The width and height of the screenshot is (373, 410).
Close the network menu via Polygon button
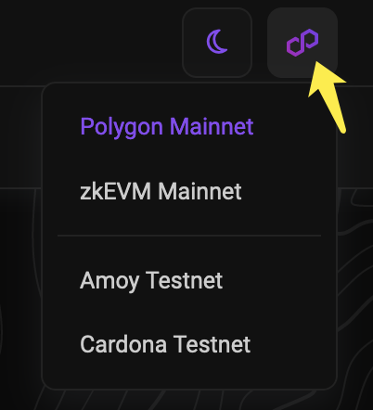302,43
